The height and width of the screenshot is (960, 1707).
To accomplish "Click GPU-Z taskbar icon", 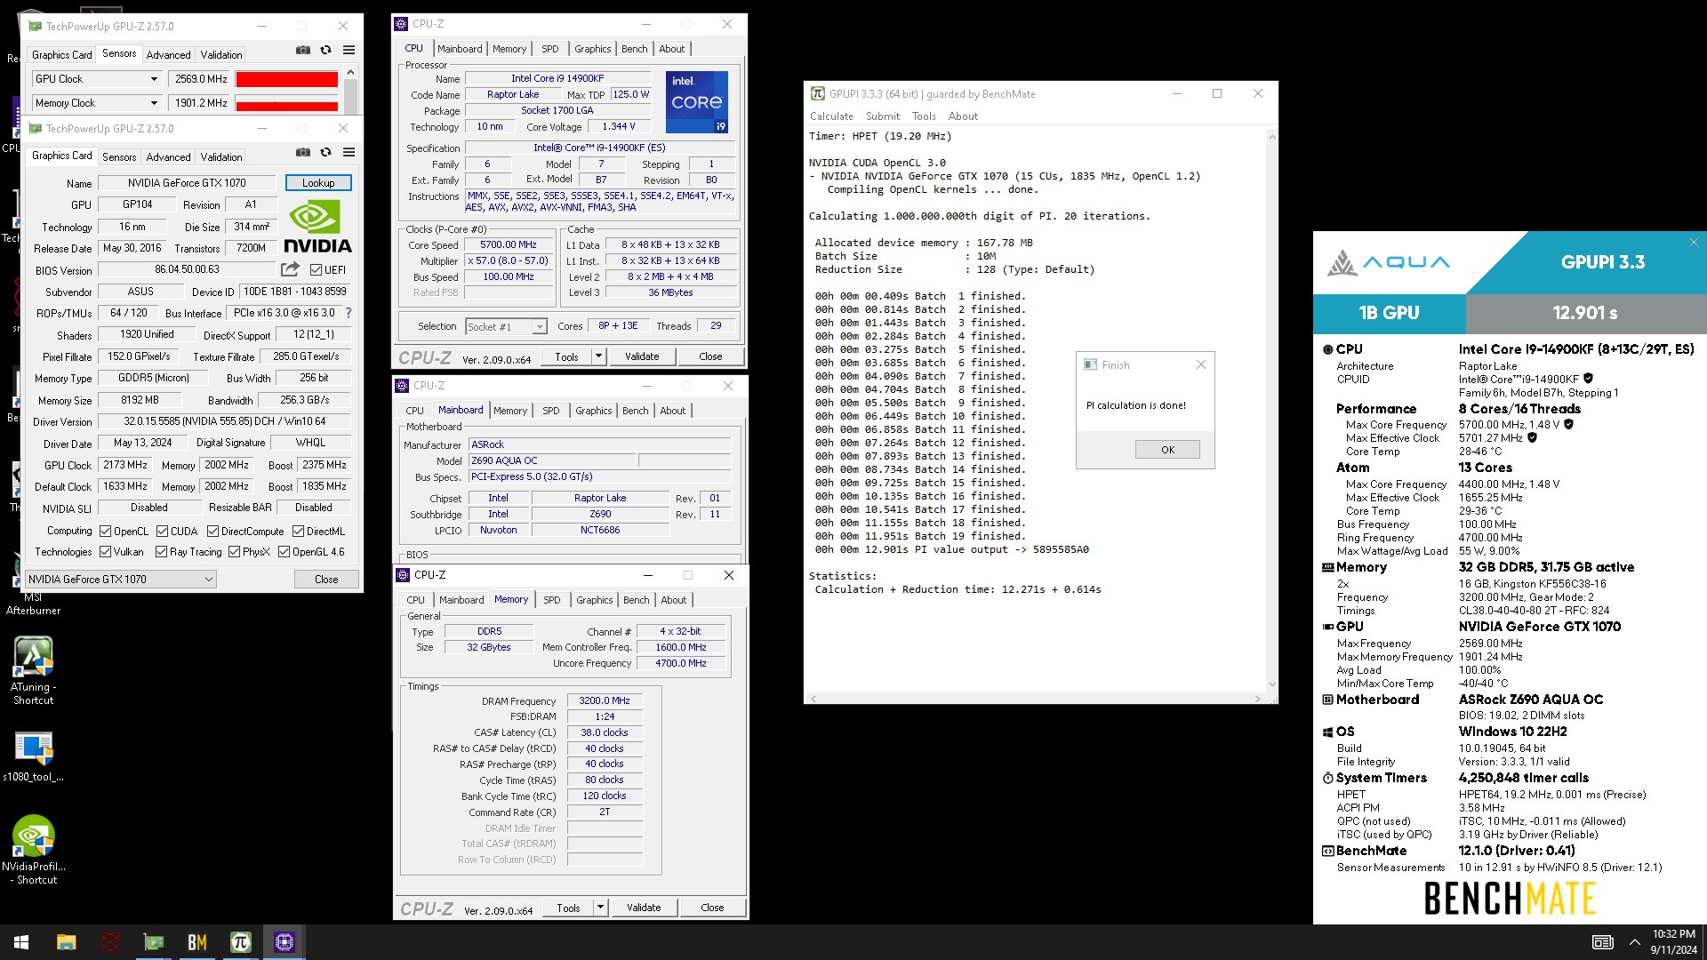I will (x=154, y=942).
